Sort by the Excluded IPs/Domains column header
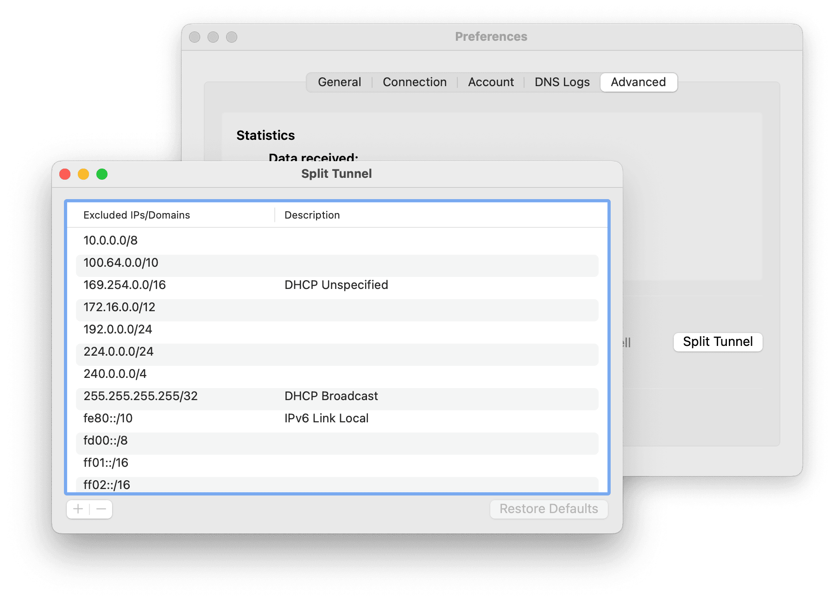This screenshot has height=602, width=834. coord(137,215)
